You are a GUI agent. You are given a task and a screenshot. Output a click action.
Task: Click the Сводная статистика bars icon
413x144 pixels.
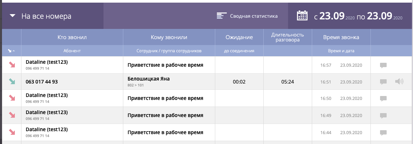[x=221, y=16]
